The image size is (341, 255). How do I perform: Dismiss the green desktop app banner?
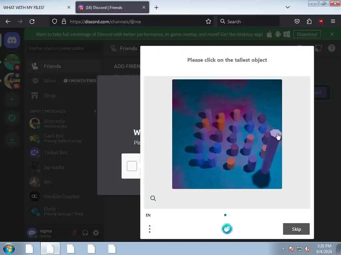(332, 34)
